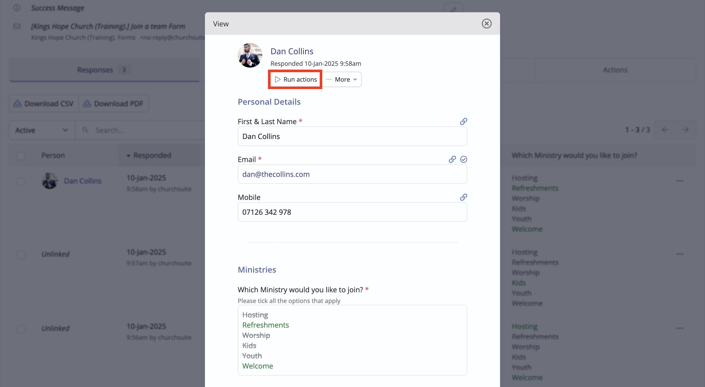Click the link icon next to Email field
This screenshot has width=705, height=387.
pyautogui.click(x=452, y=159)
